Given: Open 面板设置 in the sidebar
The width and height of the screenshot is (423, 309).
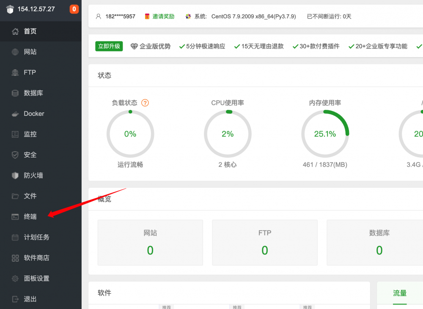Looking at the screenshot, I should 36,279.
